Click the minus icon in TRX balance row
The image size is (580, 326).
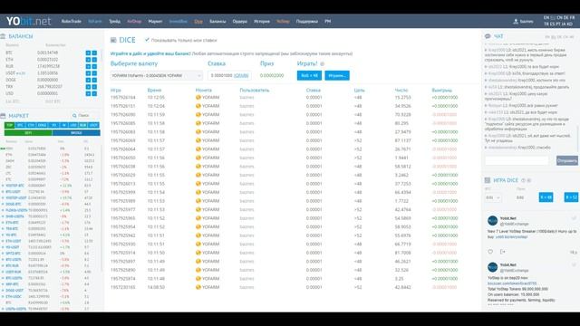(94, 87)
